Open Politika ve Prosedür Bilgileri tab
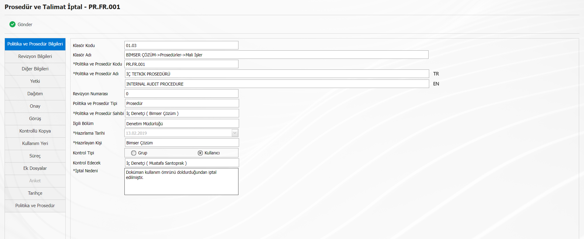584x239 pixels. pos(35,44)
